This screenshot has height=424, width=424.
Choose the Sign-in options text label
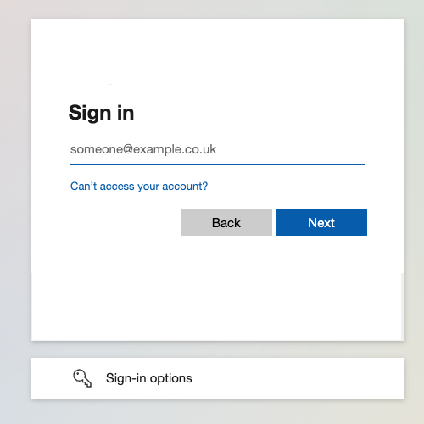coord(149,378)
